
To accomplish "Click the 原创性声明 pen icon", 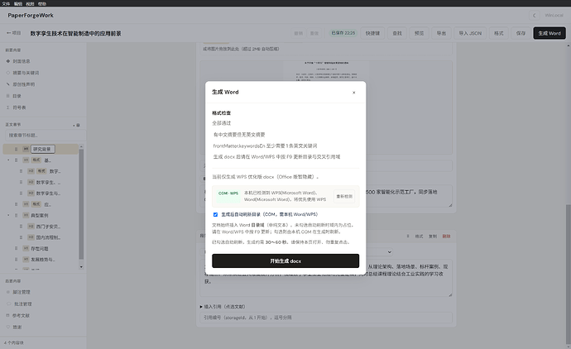I will 8,84.
